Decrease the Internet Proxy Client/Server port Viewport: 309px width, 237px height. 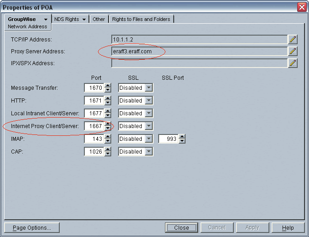(108, 128)
